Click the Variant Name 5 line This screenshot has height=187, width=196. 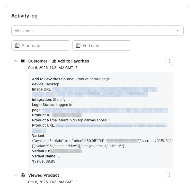[46, 156]
